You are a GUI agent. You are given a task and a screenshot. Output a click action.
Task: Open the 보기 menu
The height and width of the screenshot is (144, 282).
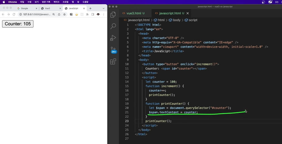[37, 2]
